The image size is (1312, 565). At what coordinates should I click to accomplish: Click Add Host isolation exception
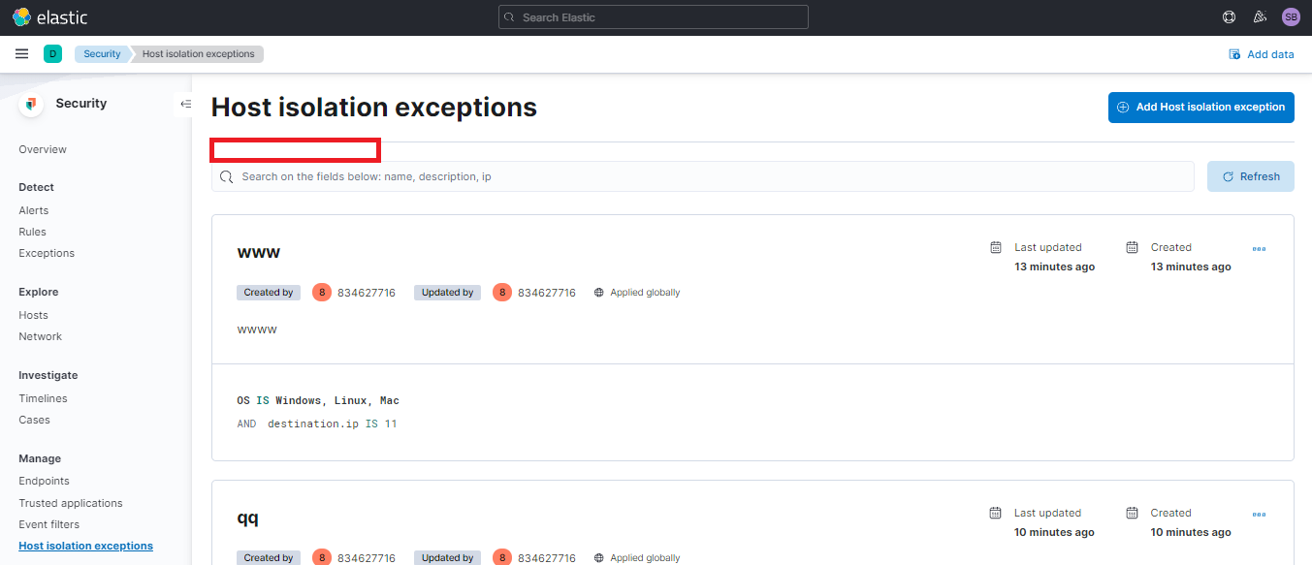click(1200, 107)
